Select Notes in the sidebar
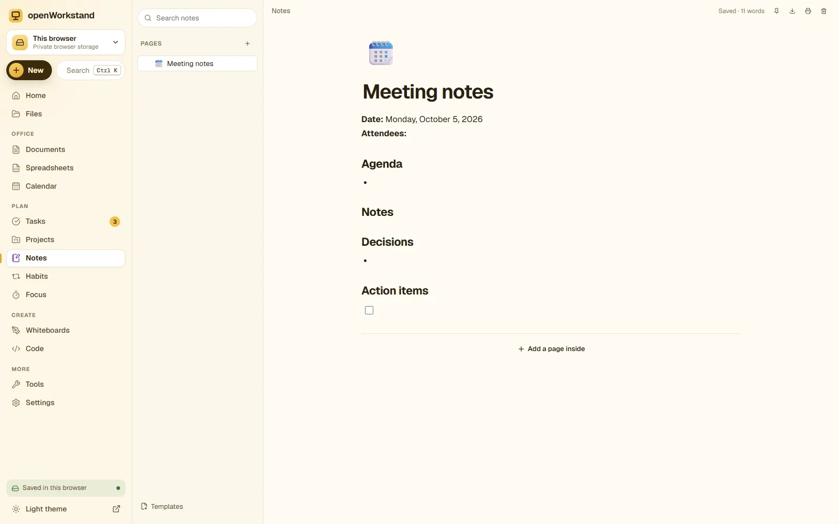839x524 pixels. 66,258
